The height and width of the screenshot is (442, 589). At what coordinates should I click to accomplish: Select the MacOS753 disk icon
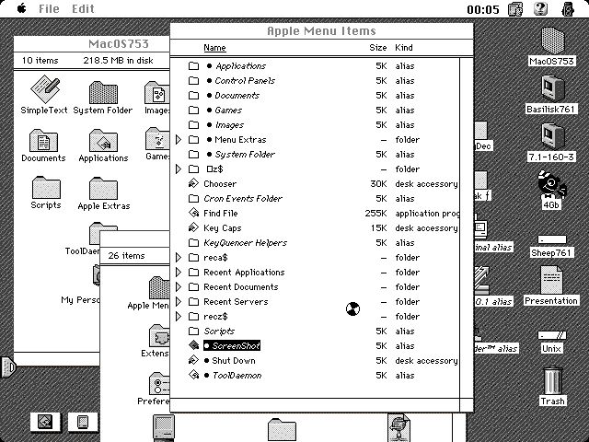click(552, 41)
